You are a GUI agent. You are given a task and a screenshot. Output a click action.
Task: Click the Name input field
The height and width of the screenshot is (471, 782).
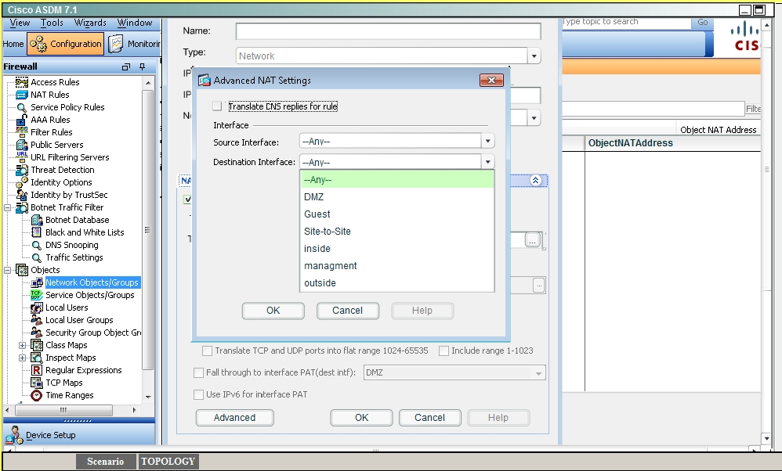[388, 31]
